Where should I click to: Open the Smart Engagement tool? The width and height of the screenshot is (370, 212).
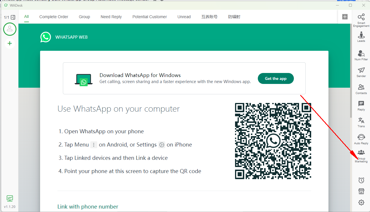point(361,20)
